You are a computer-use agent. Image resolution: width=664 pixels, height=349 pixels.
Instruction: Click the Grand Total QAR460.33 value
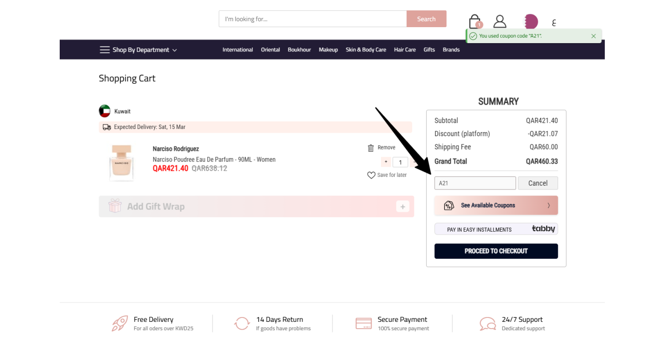542,161
